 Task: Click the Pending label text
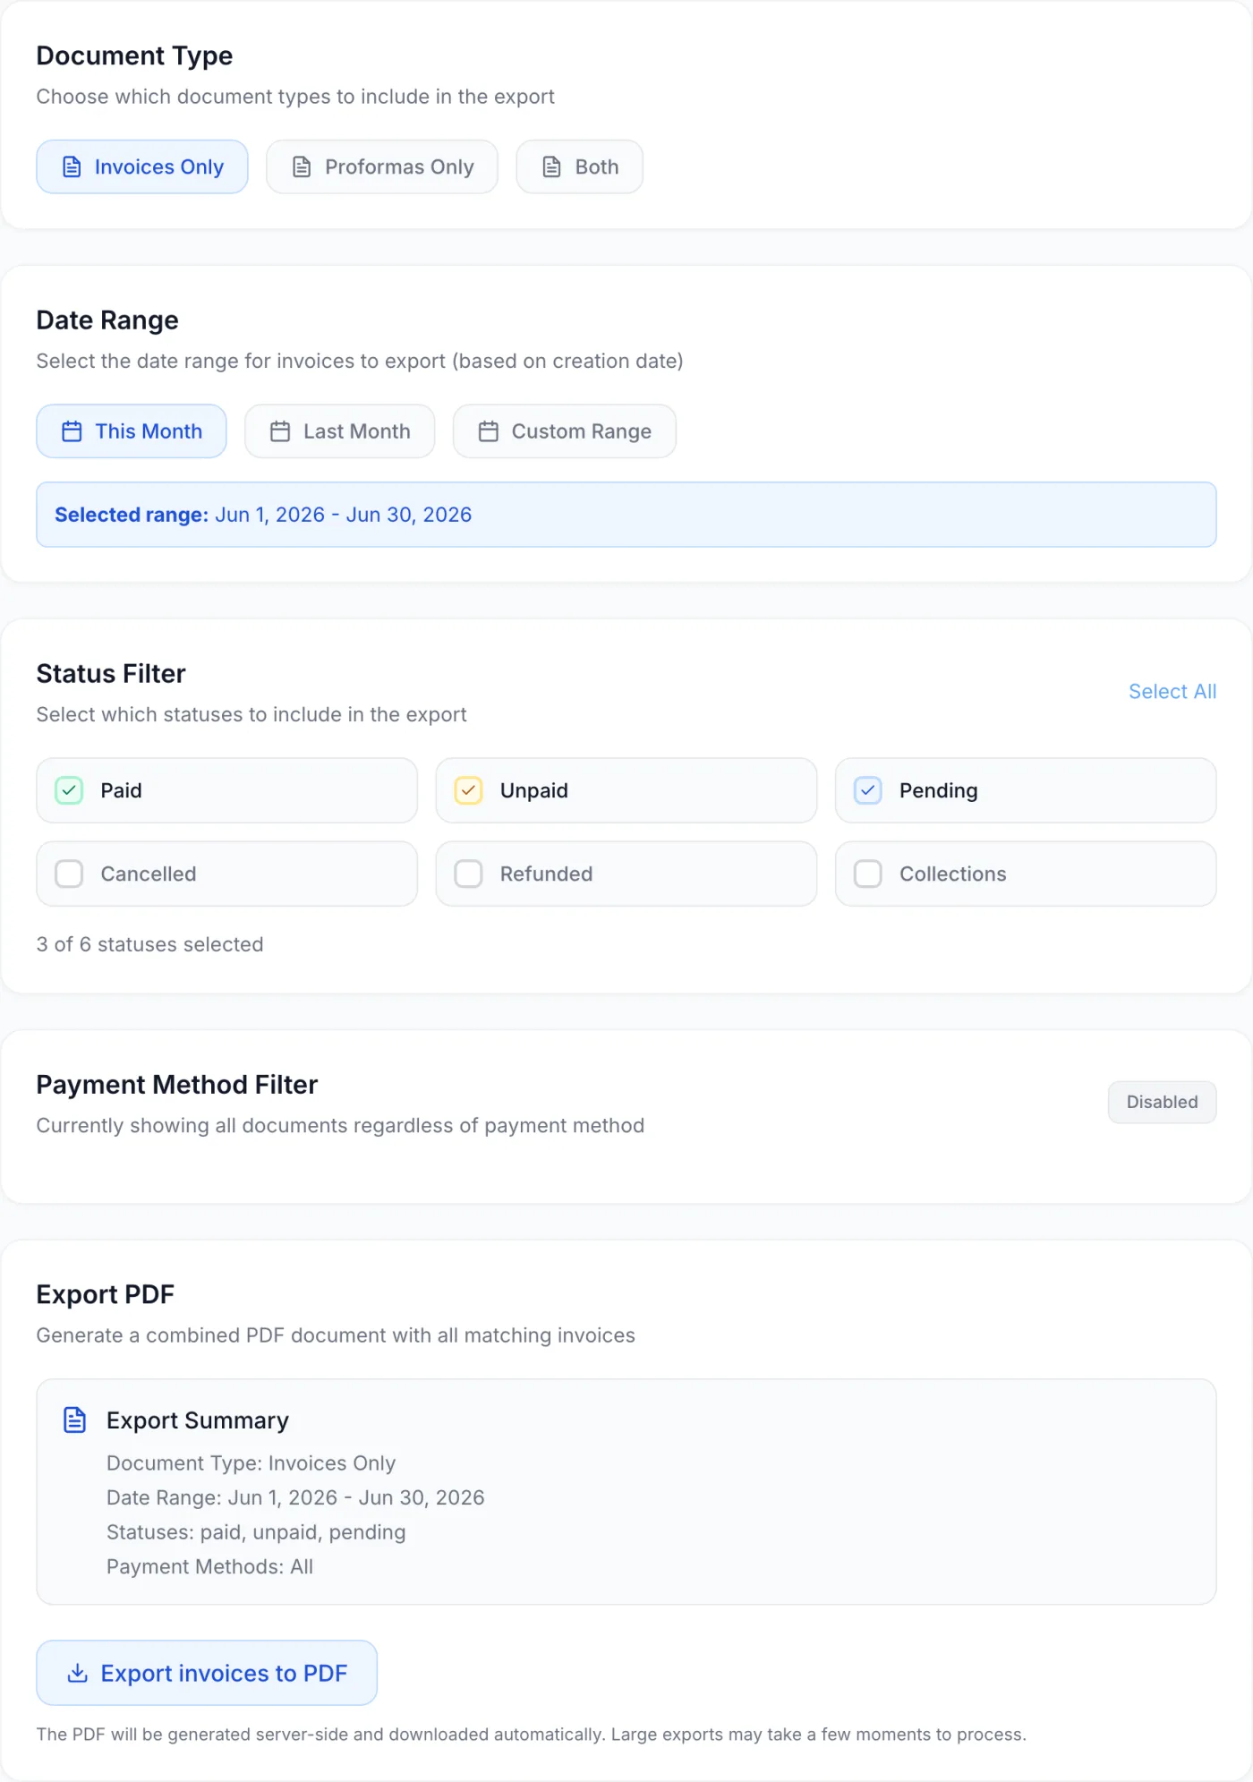(939, 790)
